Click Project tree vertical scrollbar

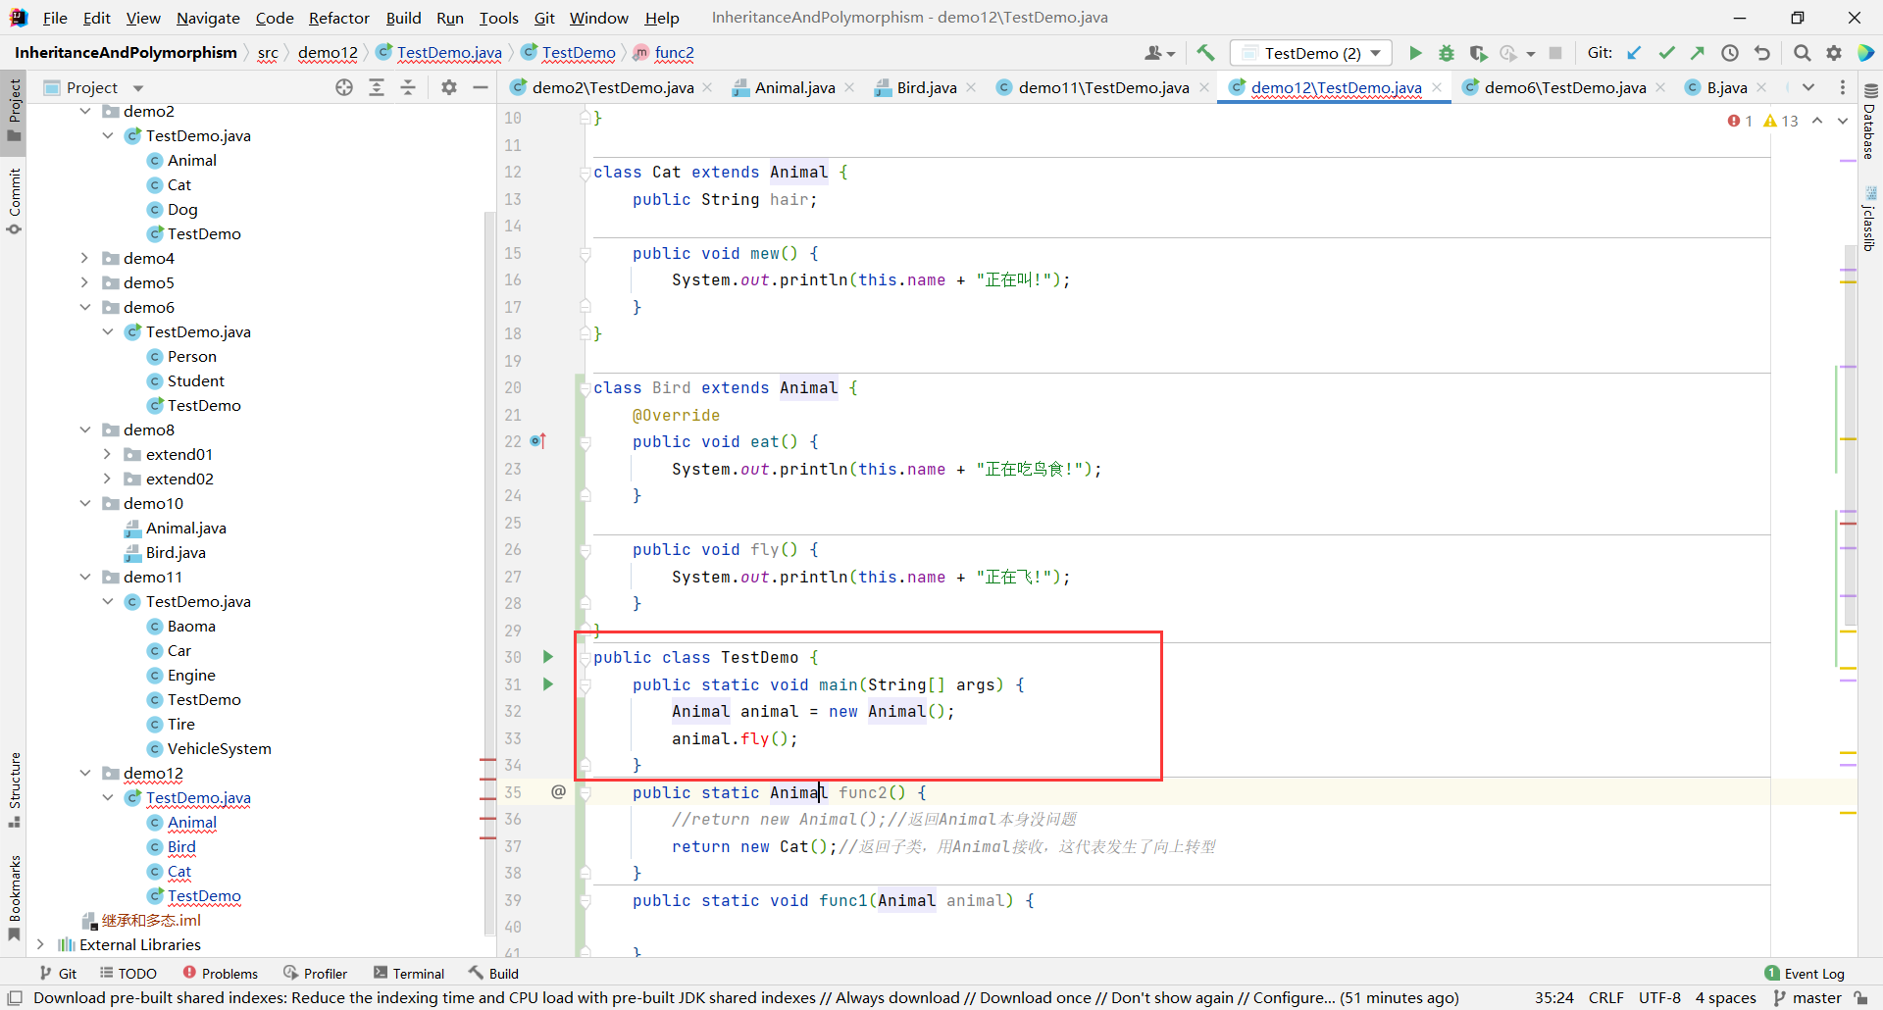[490, 574]
